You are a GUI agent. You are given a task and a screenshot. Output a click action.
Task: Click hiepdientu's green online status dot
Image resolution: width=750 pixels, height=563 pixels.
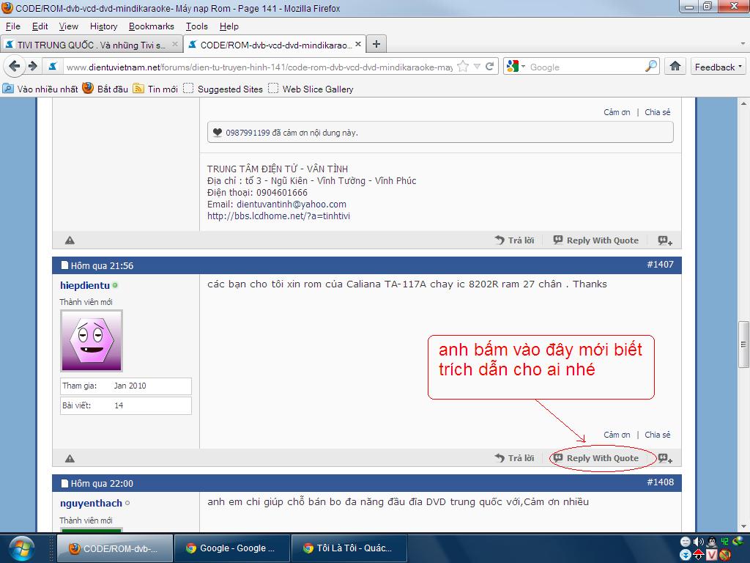click(x=115, y=285)
